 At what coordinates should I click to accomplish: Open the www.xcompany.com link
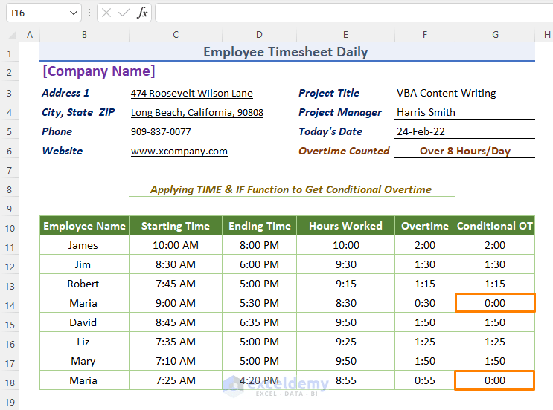pyautogui.click(x=179, y=152)
